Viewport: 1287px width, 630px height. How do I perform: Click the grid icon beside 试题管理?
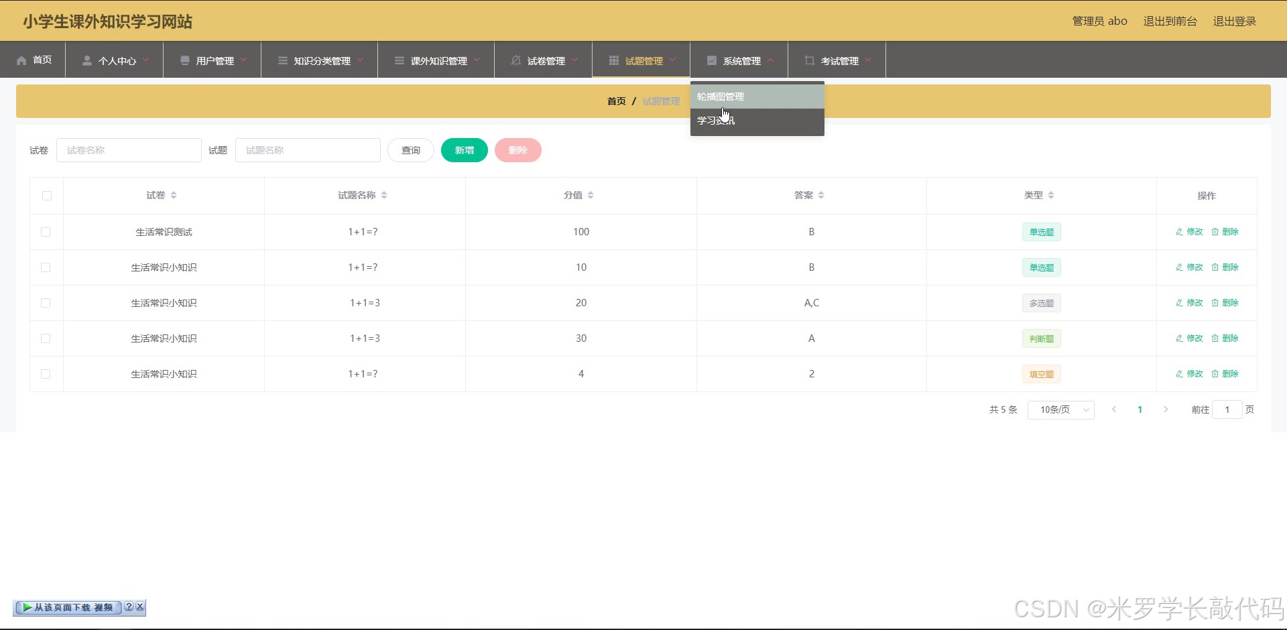coord(614,60)
